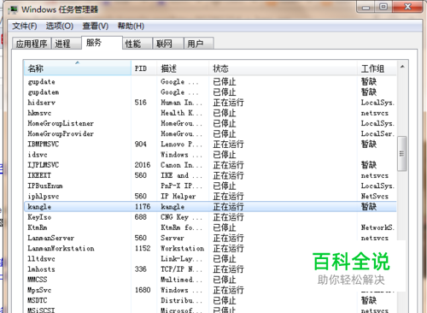427x313 pixels.
Task: Select the LanmanServer service row
Action: point(210,238)
